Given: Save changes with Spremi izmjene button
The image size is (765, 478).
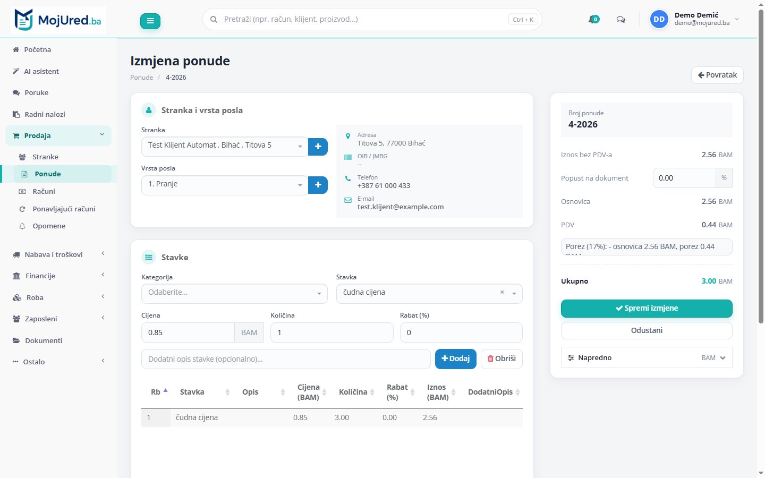Looking at the screenshot, I should click(x=647, y=309).
